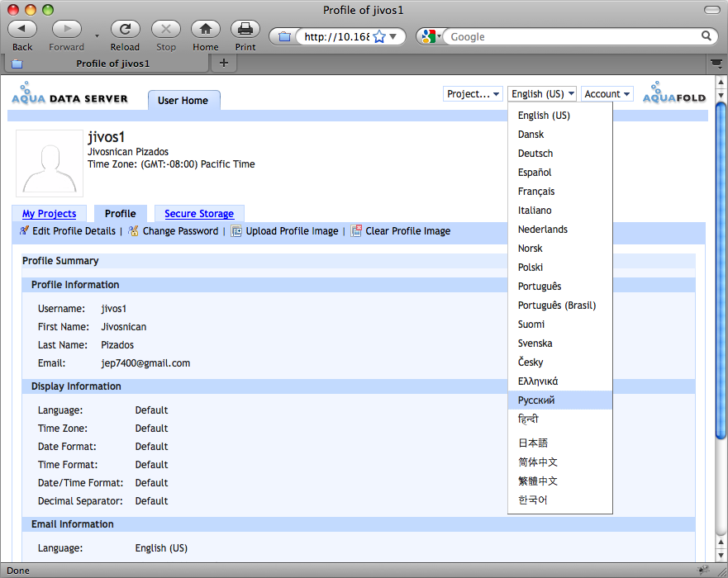
Task: Open the Project... dropdown
Action: 473,93
